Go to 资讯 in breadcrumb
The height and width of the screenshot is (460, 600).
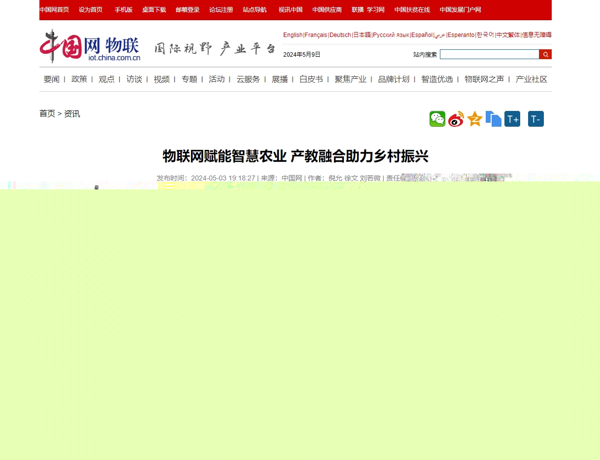click(x=72, y=114)
